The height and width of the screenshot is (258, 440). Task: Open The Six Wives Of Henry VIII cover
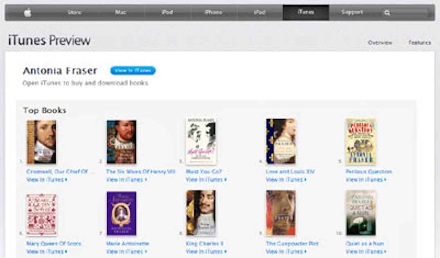(x=121, y=142)
